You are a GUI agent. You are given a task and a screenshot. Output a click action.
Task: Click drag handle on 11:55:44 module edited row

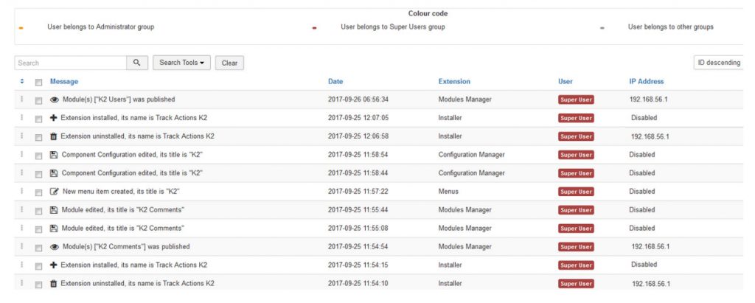click(x=21, y=209)
